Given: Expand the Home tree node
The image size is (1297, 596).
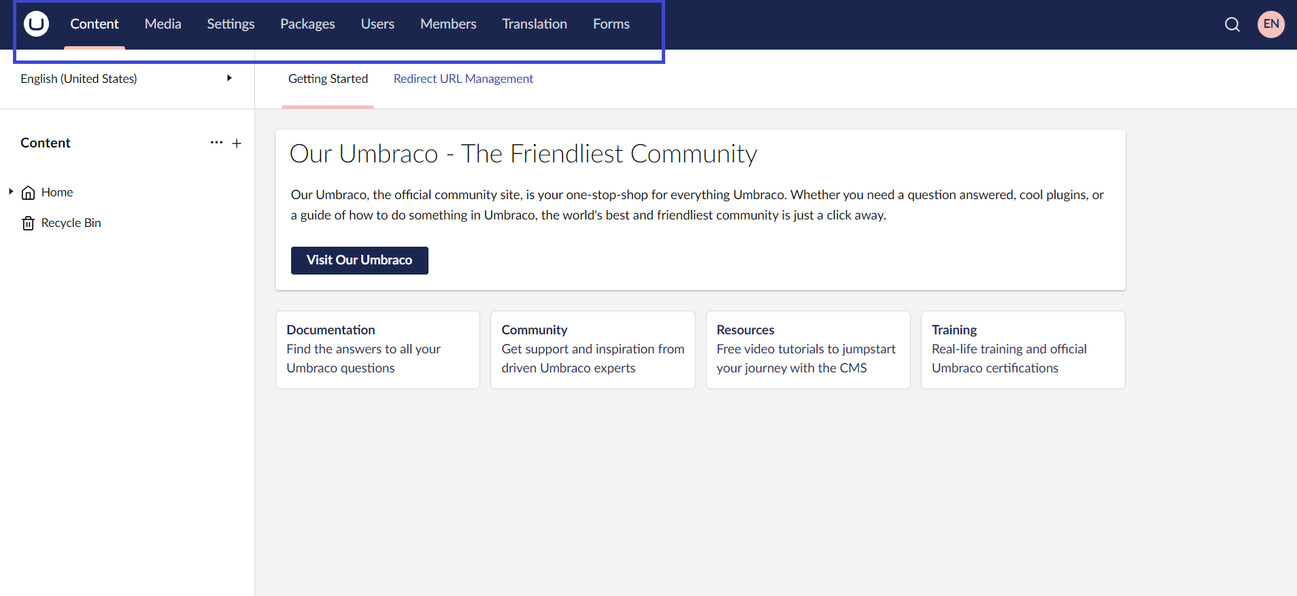Looking at the screenshot, I should point(11,192).
